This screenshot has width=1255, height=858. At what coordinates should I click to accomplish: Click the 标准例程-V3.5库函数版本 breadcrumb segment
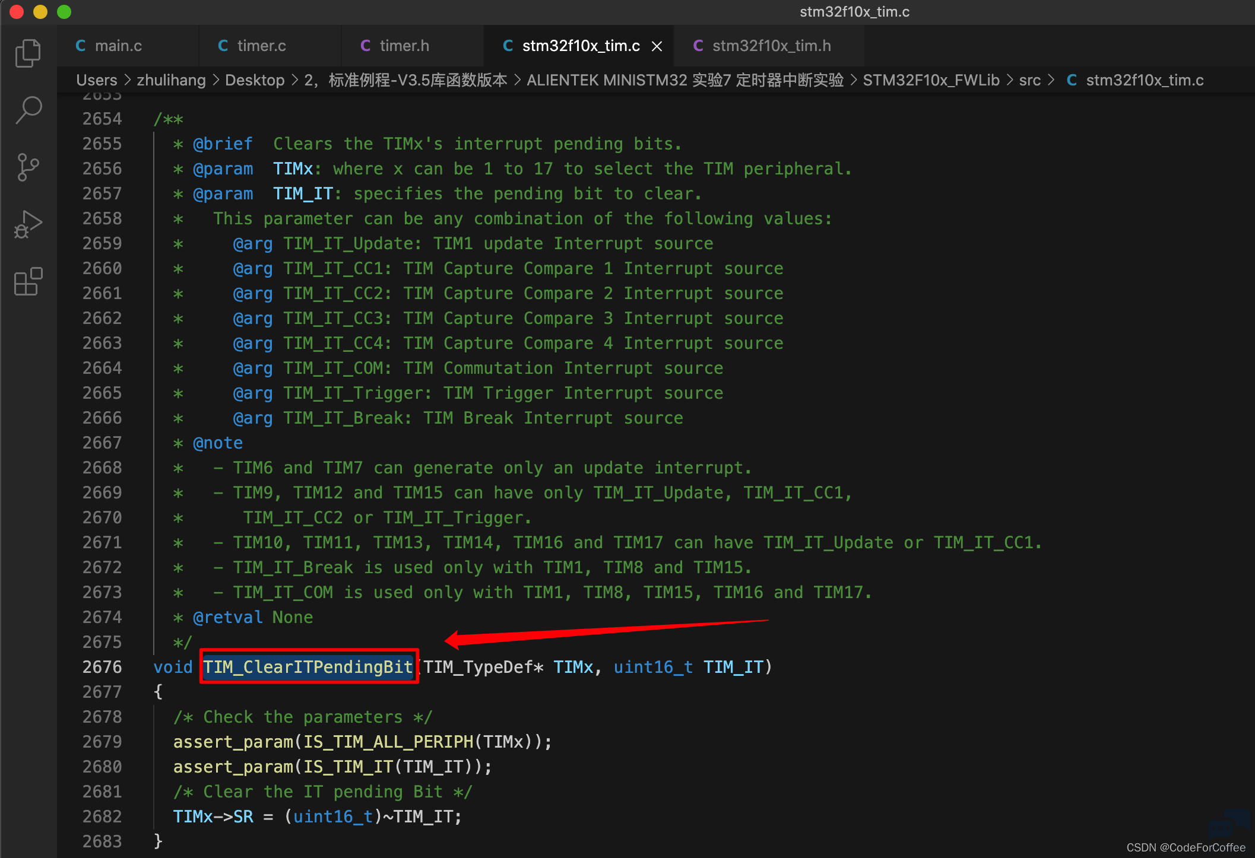coord(406,80)
